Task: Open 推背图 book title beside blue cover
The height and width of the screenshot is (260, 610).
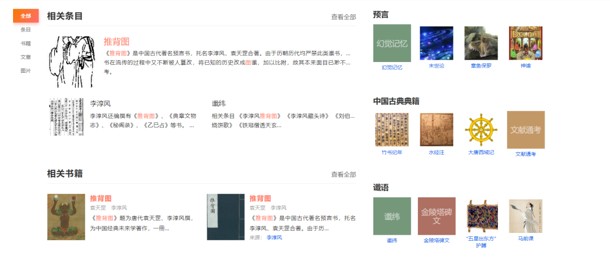Action: (x=260, y=198)
